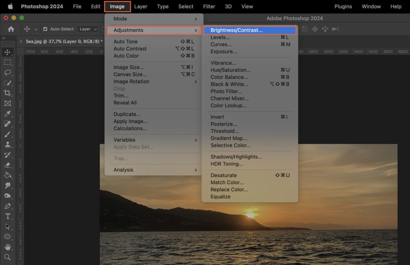This screenshot has height=265, width=410.
Task: Click the Home icon in the options bar
Action: point(10,29)
